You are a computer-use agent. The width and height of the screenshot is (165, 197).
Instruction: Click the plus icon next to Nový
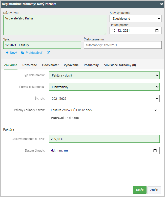7,53
